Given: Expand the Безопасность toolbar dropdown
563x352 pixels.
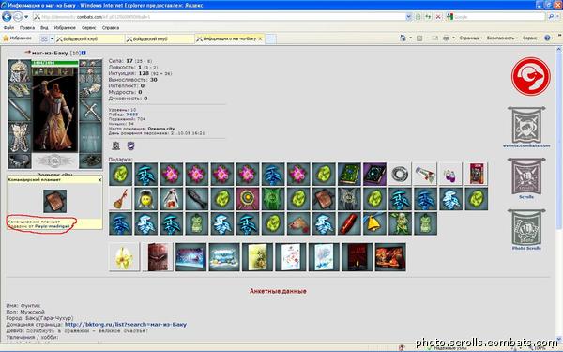Looking at the screenshot, I should [502, 38].
